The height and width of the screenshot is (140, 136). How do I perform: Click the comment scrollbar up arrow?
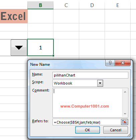pyautogui.click(x=125, y=92)
